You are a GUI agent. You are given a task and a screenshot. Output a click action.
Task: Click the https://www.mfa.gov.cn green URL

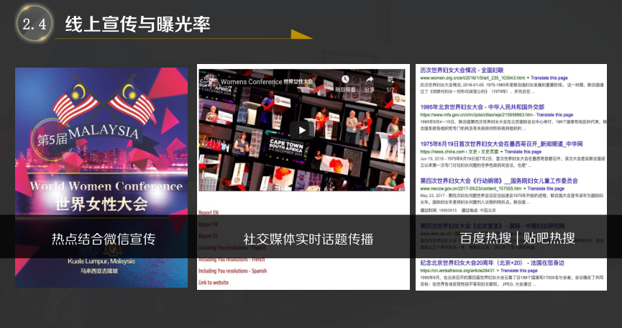(x=476, y=114)
